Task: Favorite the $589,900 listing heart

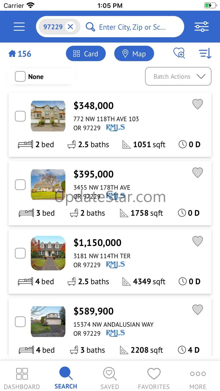Action: pyautogui.click(x=197, y=310)
